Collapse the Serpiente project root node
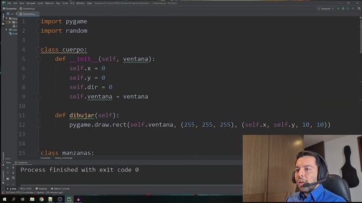362x203 pixels. coord(7,18)
